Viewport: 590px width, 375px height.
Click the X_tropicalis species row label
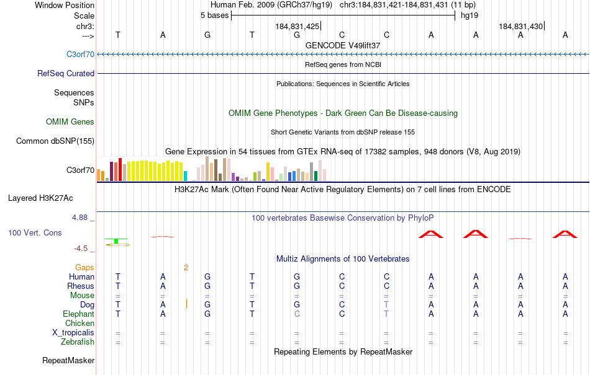[x=73, y=333]
